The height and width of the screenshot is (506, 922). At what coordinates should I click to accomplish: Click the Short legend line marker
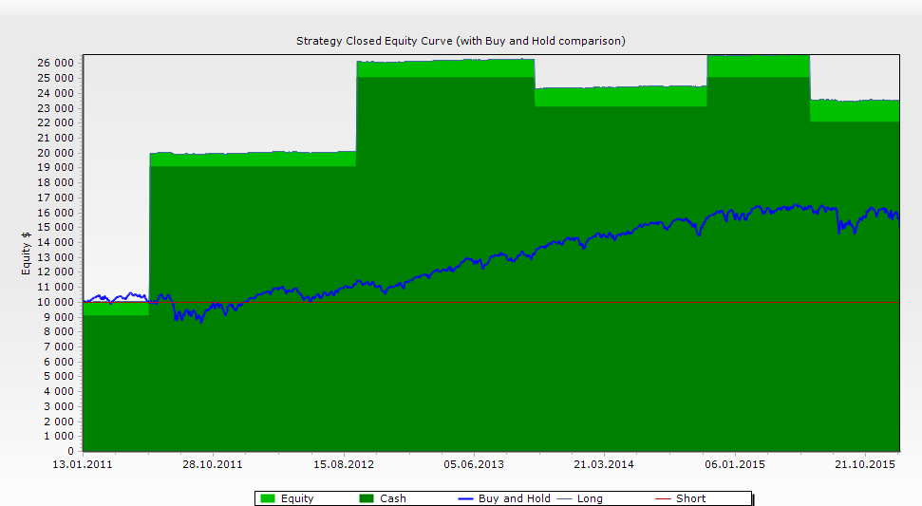pyautogui.click(x=664, y=498)
